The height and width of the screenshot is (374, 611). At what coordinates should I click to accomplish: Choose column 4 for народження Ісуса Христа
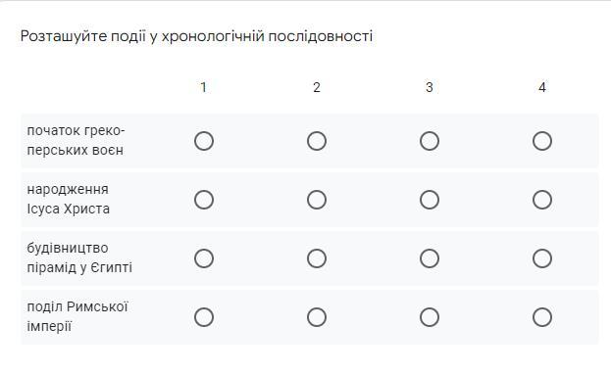tap(542, 200)
